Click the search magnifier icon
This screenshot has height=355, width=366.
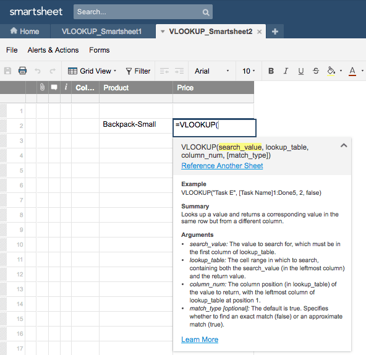[x=206, y=12]
